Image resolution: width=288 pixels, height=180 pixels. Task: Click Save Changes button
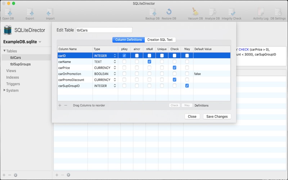[217, 116]
